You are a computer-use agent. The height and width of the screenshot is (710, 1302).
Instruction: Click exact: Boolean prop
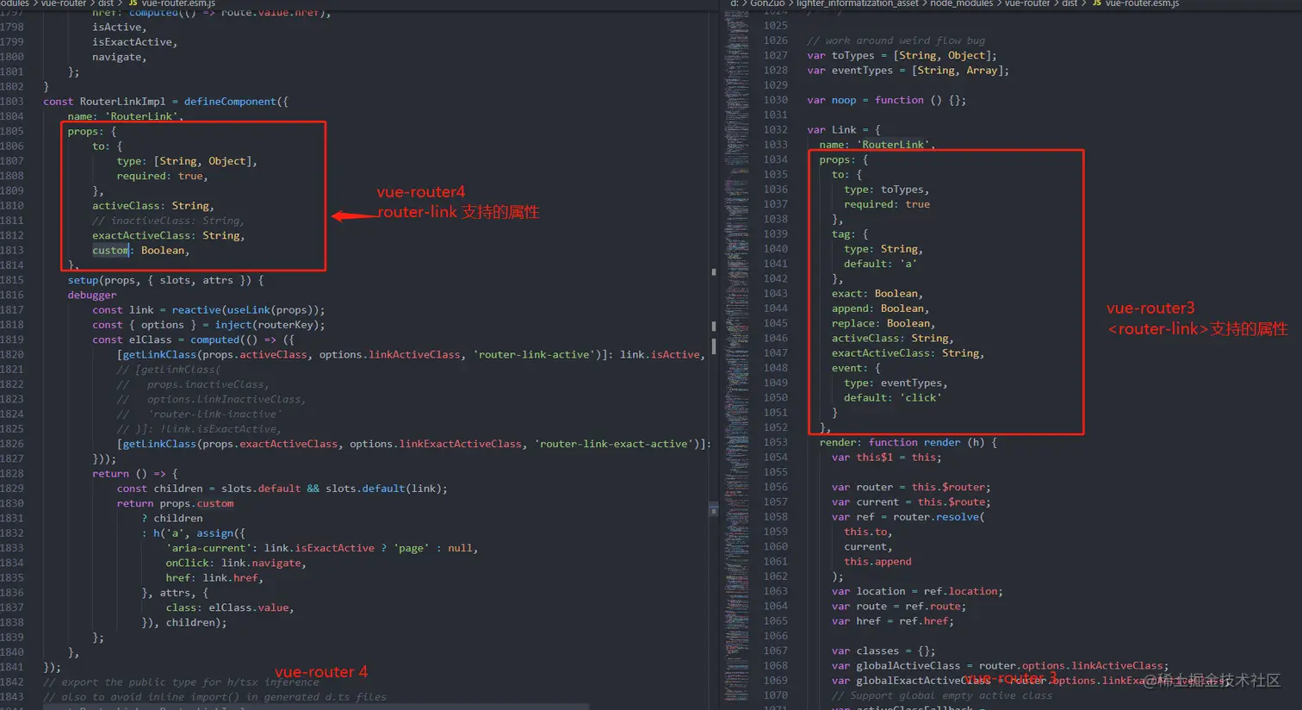877,294
